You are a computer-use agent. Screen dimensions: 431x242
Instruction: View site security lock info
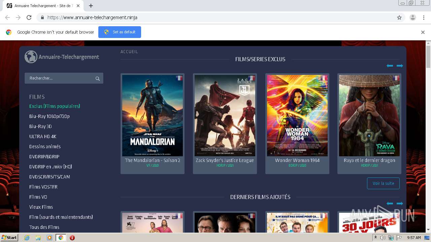click(42, 17)
